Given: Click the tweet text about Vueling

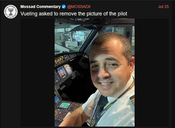Looking at the screenshot, I should 74,14.
